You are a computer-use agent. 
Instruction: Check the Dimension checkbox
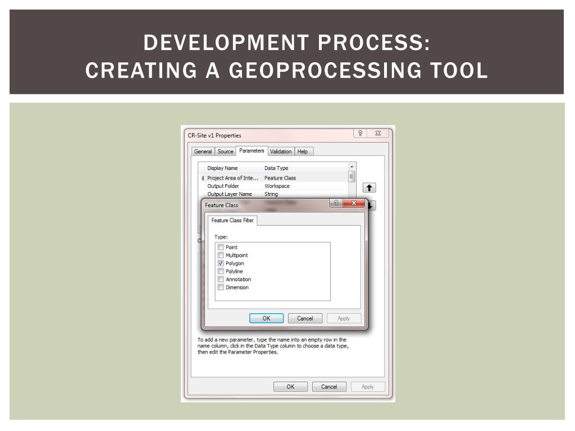click(x=221, y=287)
